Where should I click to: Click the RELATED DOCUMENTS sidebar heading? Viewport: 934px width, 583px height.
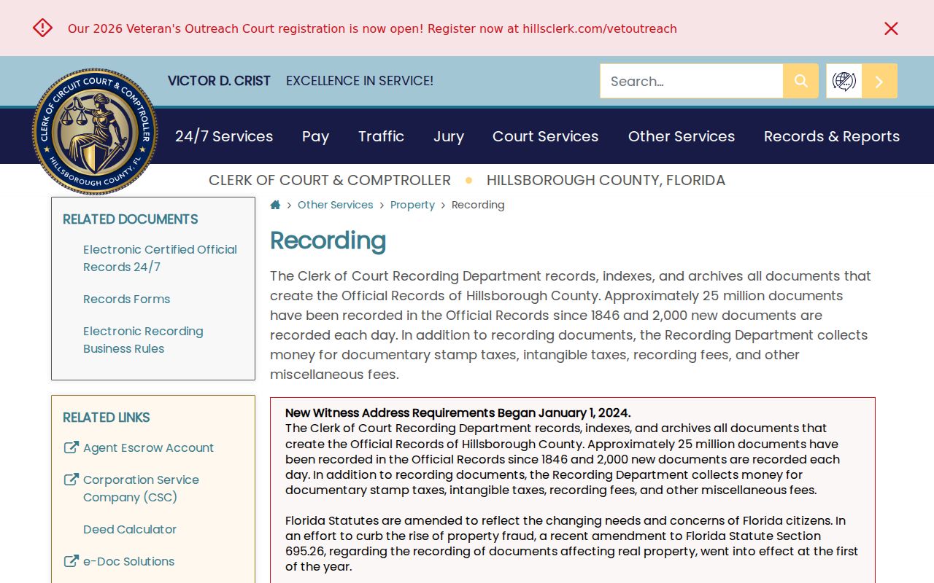pyautogui.click(x=130, y=219)
